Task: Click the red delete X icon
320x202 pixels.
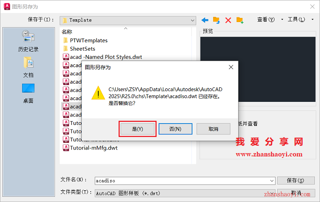Action: (228, 20)
